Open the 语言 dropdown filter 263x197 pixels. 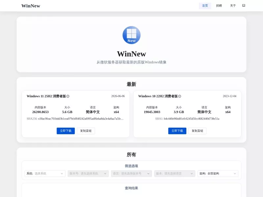[x=131, y=174]
